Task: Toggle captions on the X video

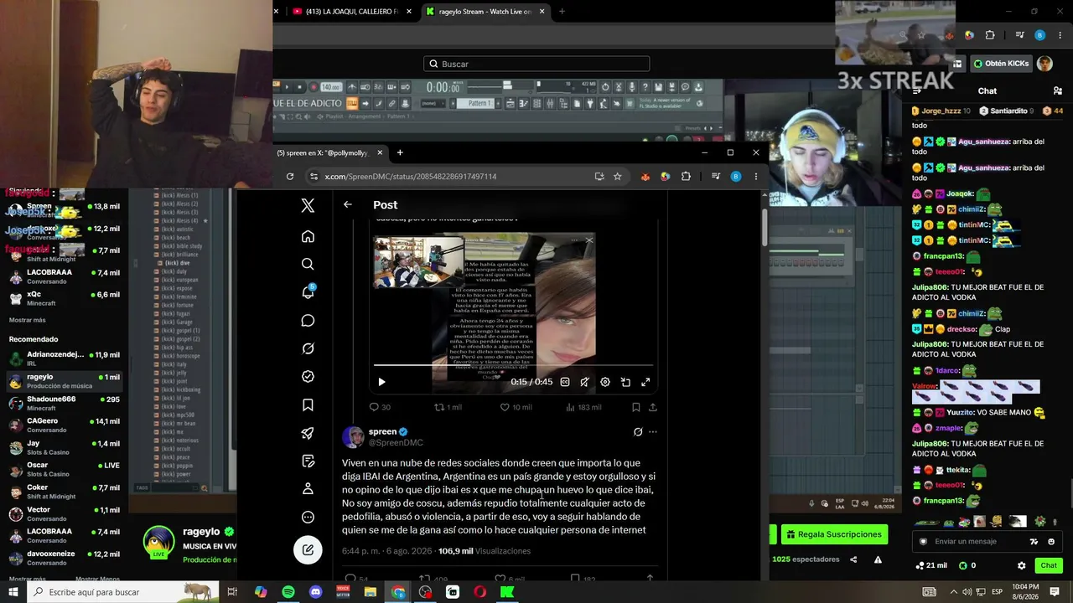Action: (x=565, y=382)
